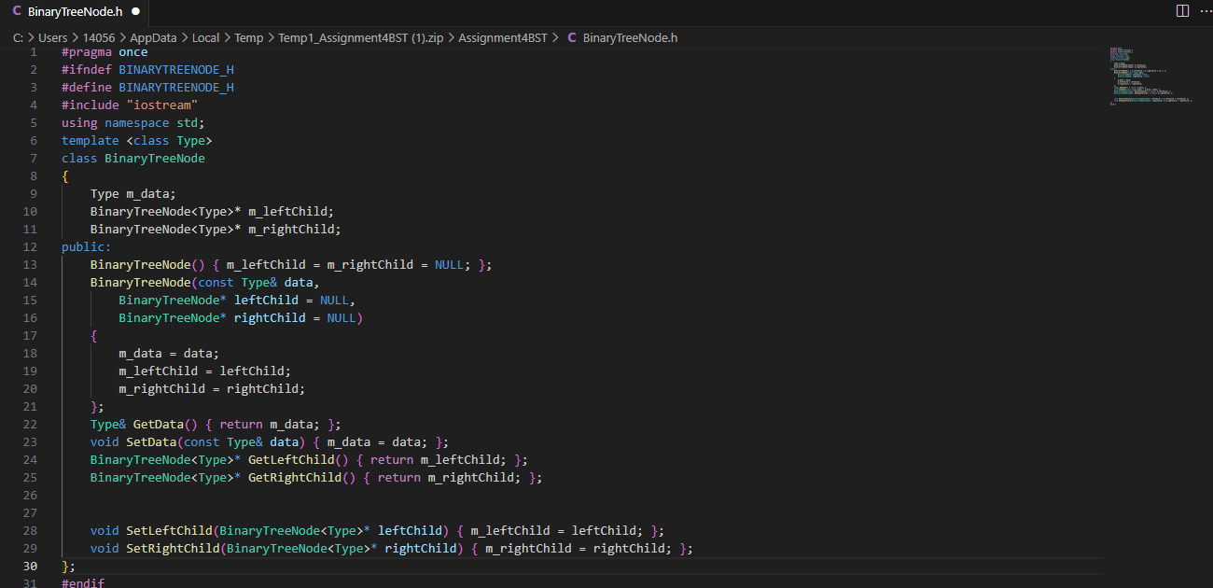
Task: Click the unsaved-changes dot on the tab
Action: pyautogui.click(x=135, y=12)
